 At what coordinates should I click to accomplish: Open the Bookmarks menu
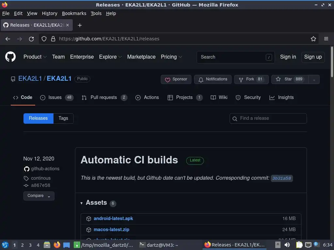(x=74, y=13)
